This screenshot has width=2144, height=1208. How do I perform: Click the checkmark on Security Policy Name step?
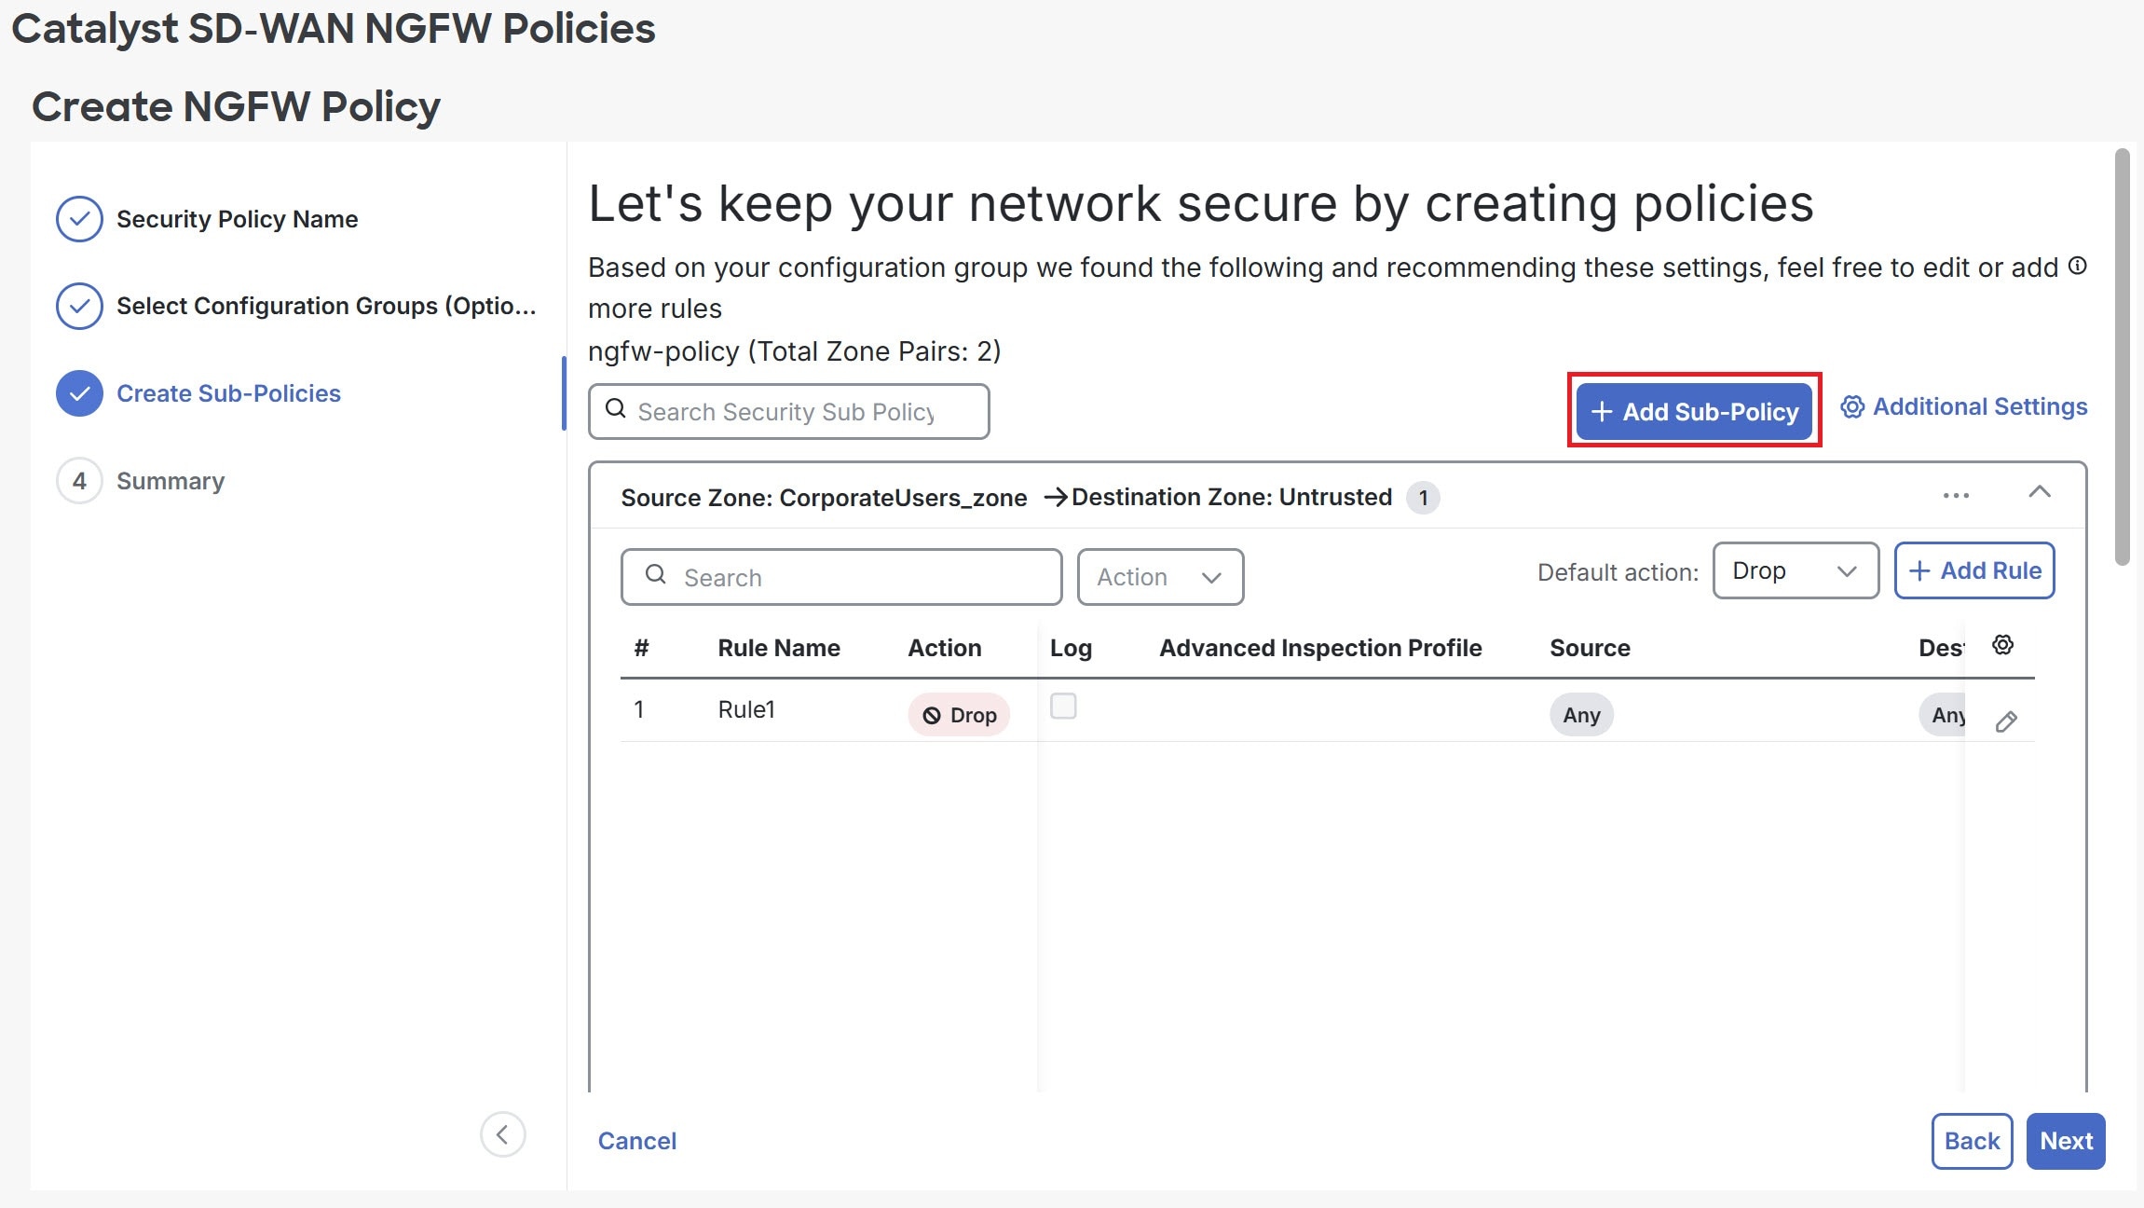79,218
